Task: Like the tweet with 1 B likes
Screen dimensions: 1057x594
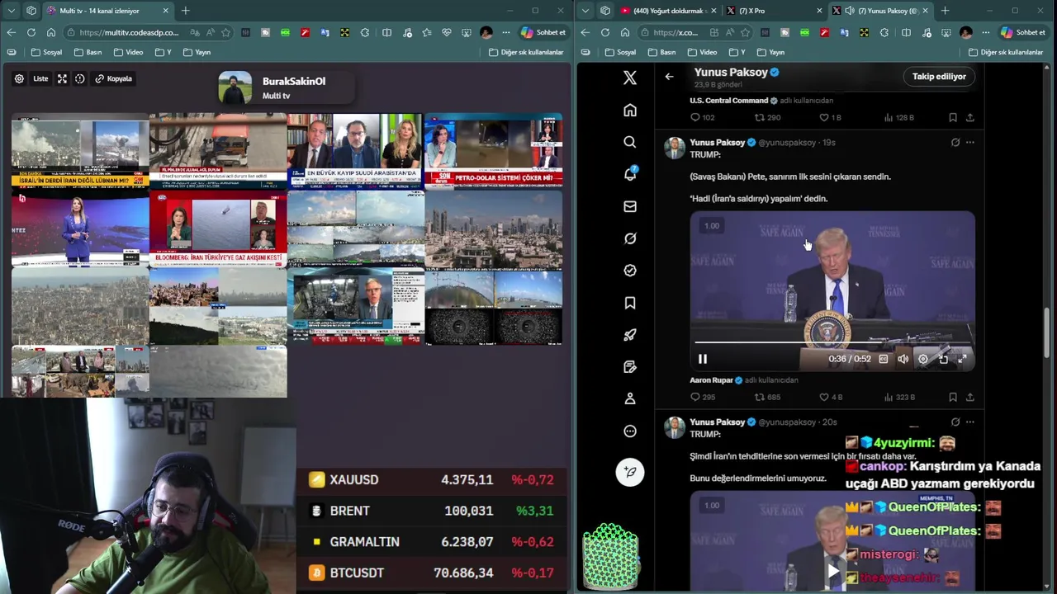Action: click(x=830, y=117)
